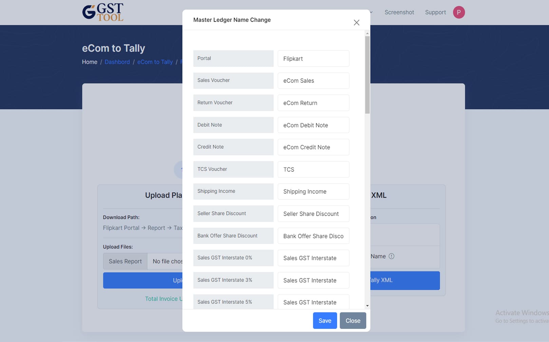The height and width of the screenshot is (342, 549).
Task: Click the Sales Report file chooser button
Action: 125,261
